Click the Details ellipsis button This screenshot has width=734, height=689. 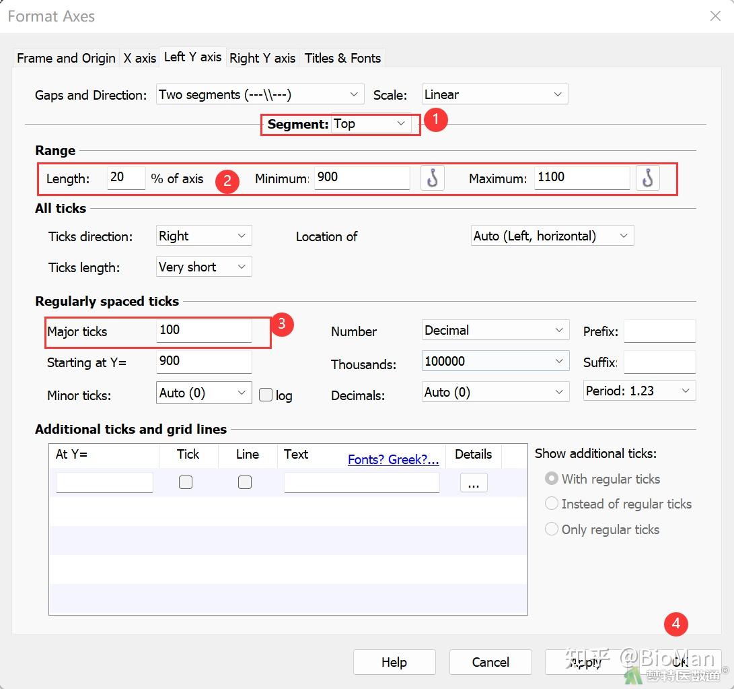pos(474,483)
